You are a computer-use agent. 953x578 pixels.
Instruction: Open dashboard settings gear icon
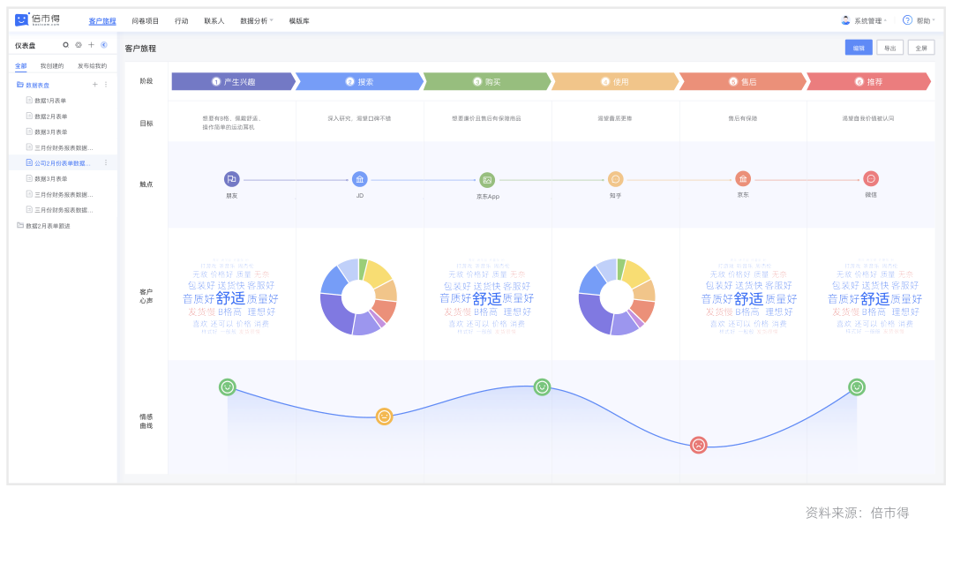coord(79,45)
